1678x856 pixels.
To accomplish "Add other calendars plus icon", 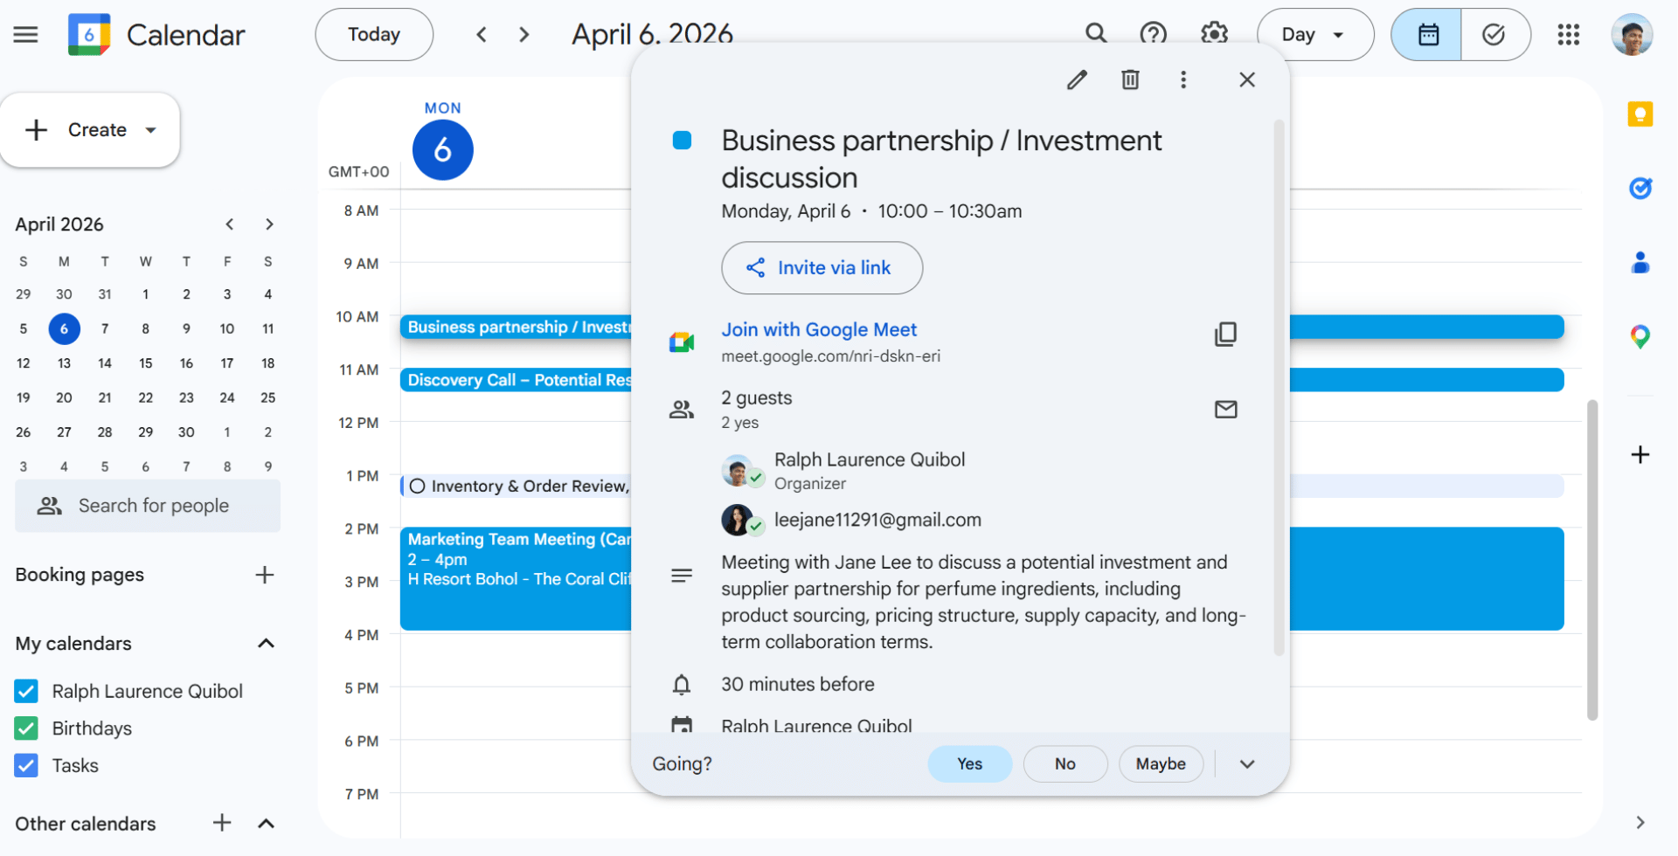I will (222, 823).
